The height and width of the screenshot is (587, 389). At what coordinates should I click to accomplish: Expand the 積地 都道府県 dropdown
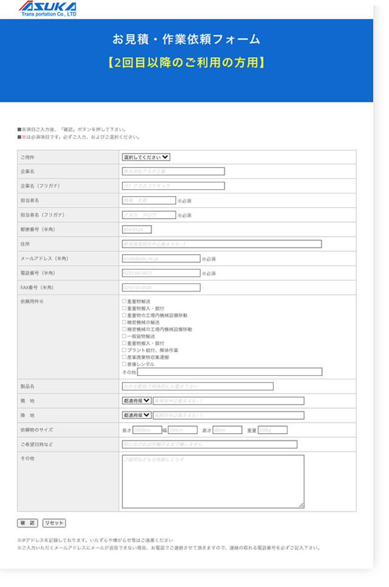click(x=137, y=401)
